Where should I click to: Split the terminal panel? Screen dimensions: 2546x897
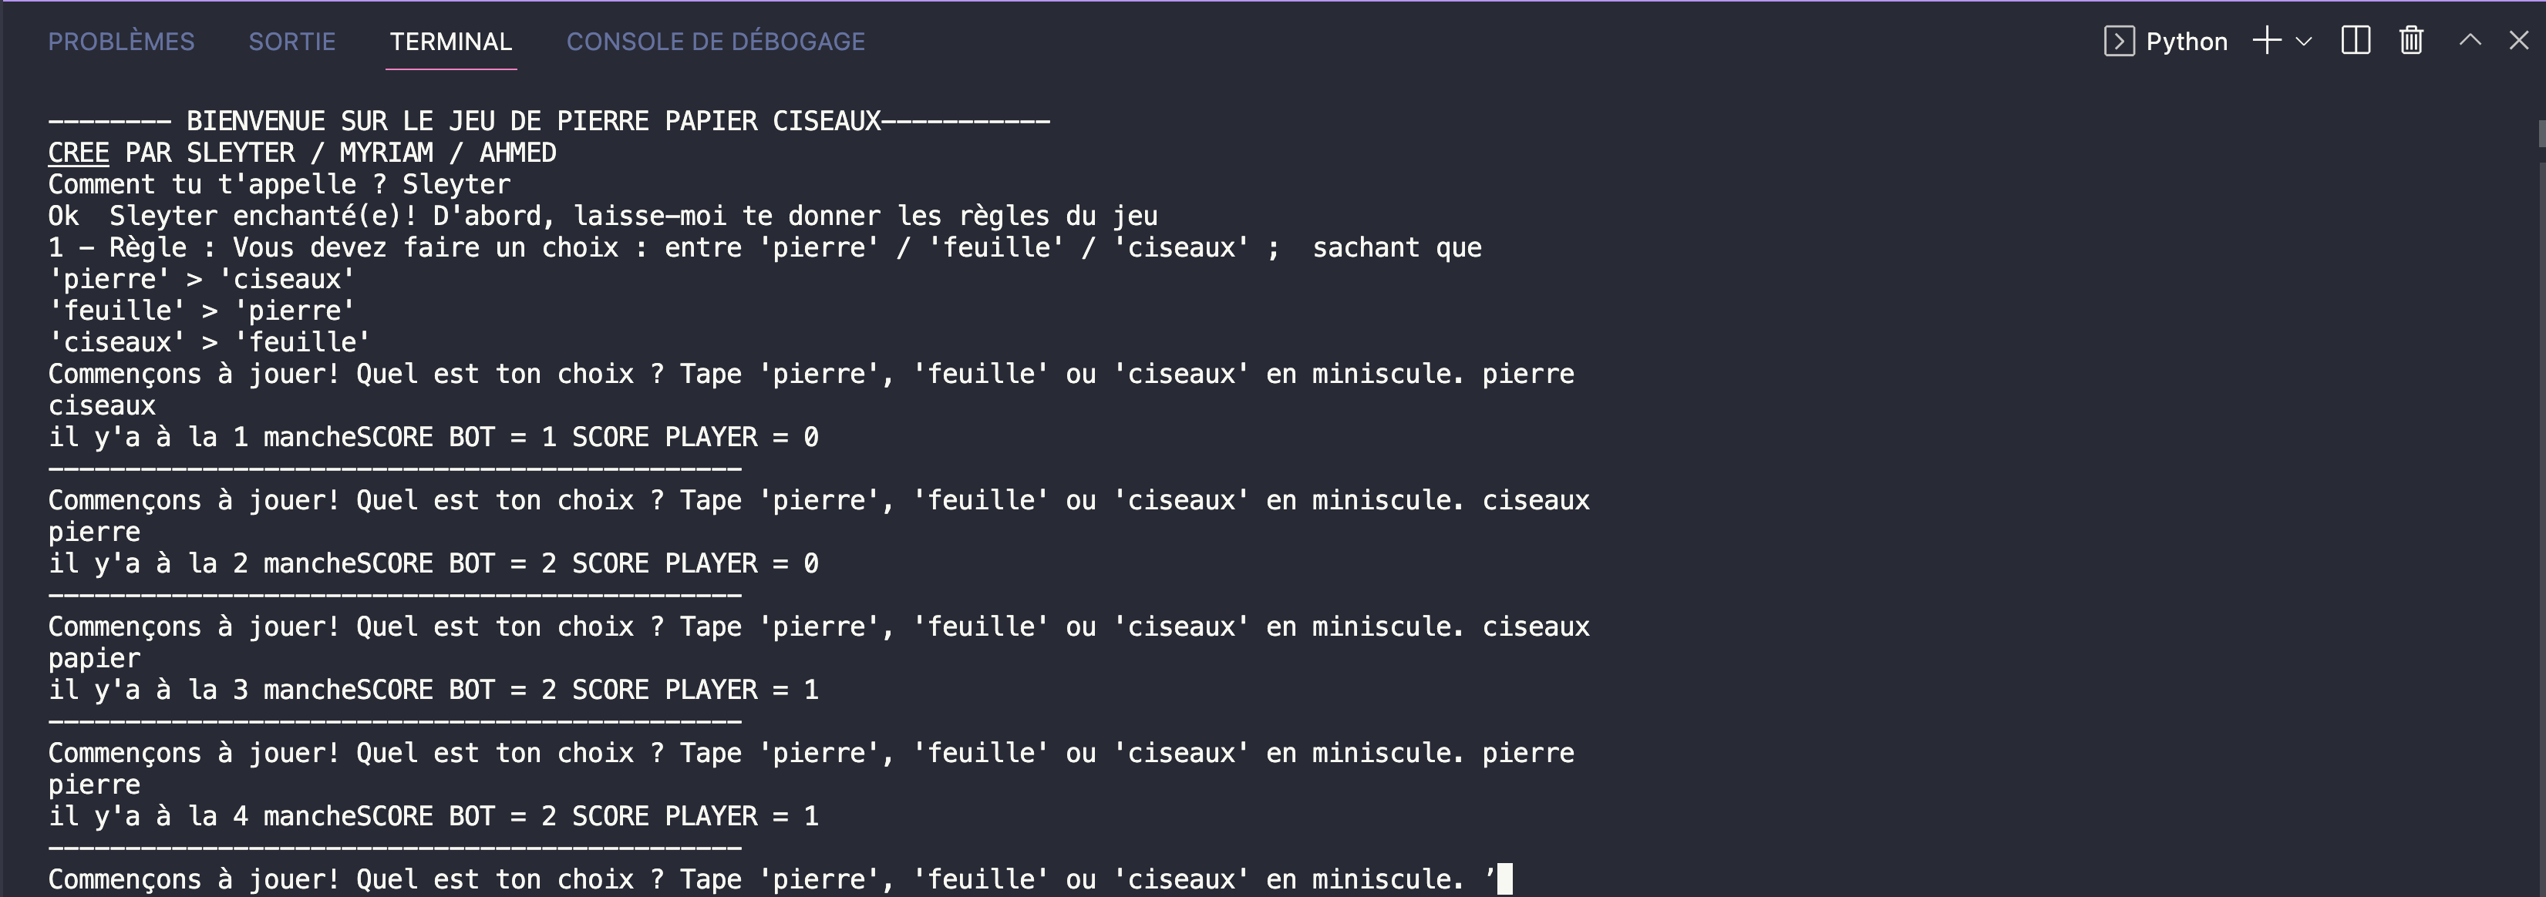[2356, 41]
